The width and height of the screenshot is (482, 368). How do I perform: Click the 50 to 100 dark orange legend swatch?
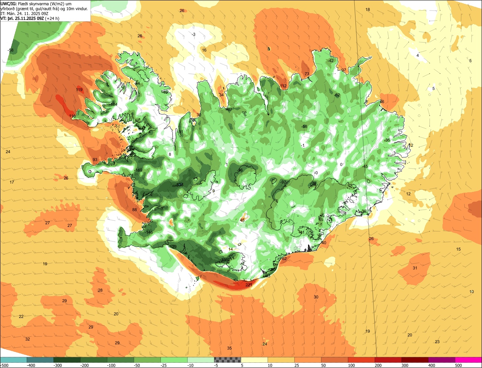pyautogui.click(x=334, y=360)
